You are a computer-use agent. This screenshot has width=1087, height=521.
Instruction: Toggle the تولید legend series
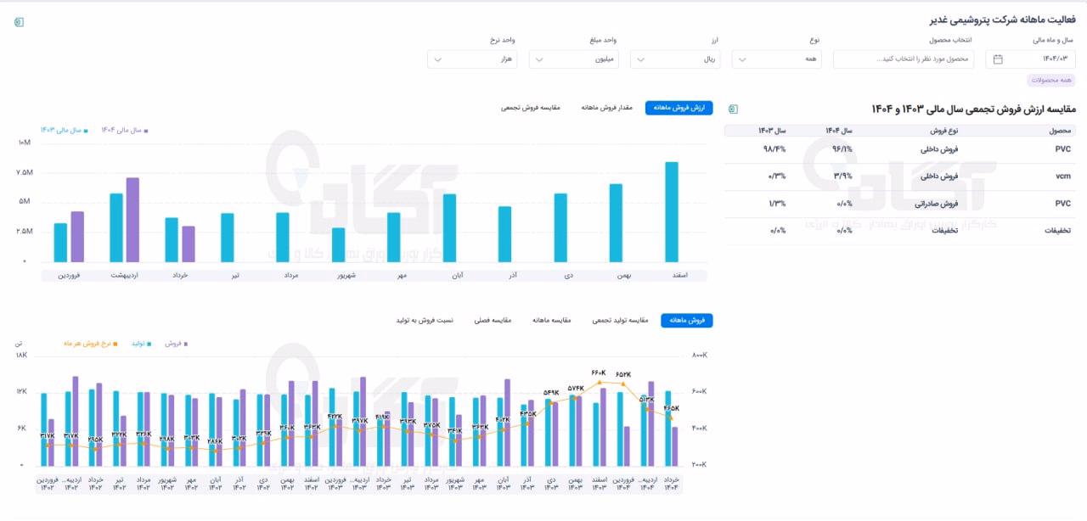[141, 344]
